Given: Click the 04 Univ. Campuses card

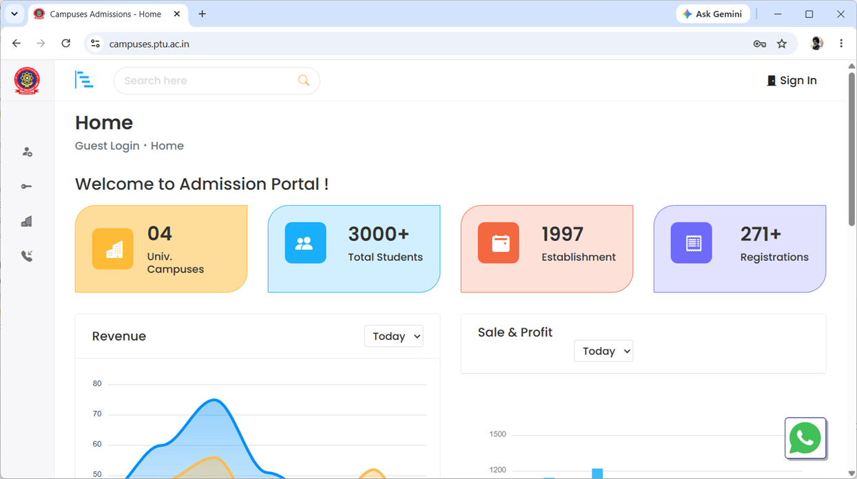Looking at the screenshot, I should [x=161, y=248].
